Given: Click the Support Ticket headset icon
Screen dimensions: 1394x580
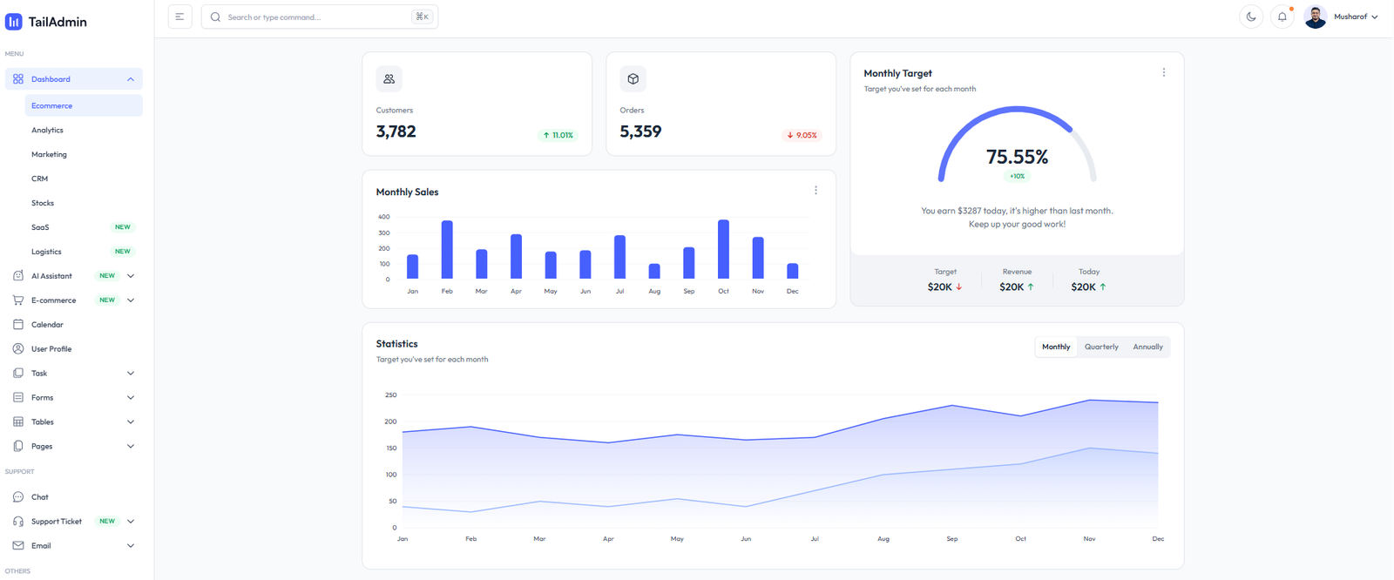Looking at the screenshot, I should tap(18, 522).
